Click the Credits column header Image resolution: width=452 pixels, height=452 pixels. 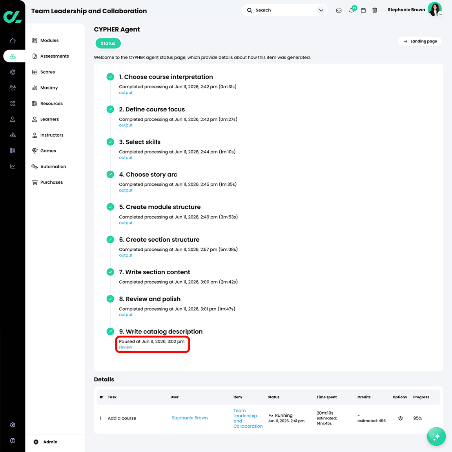coord(364,397)
